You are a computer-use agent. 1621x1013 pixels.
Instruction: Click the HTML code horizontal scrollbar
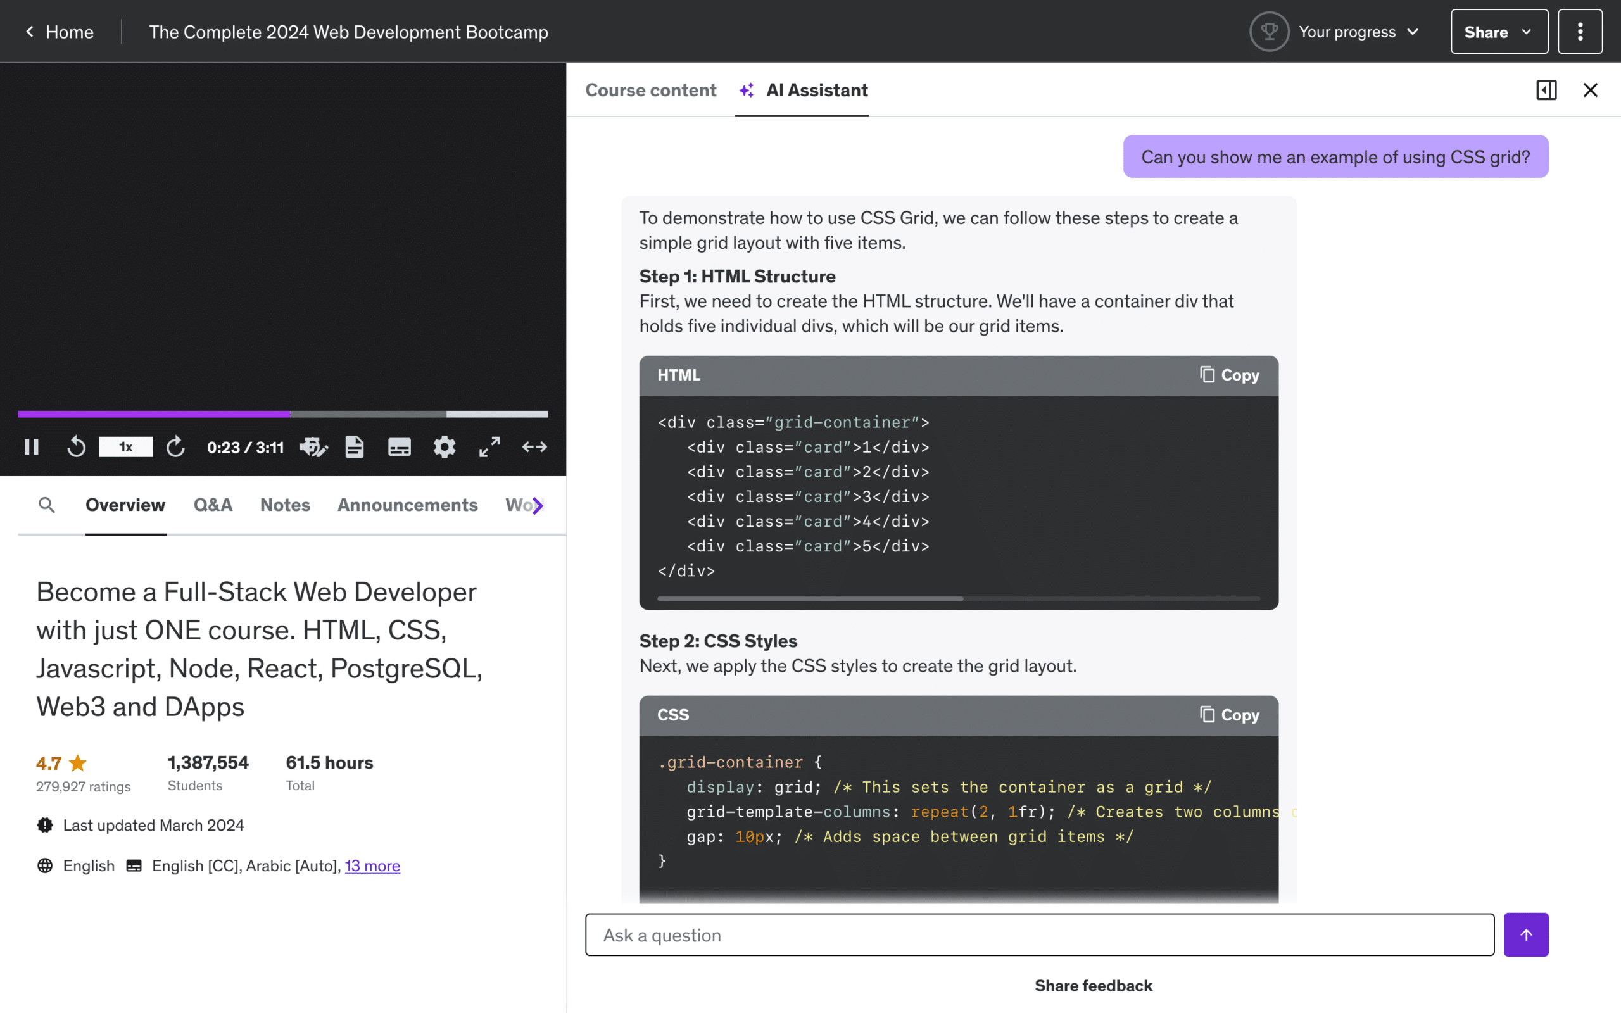pos(810,598)
